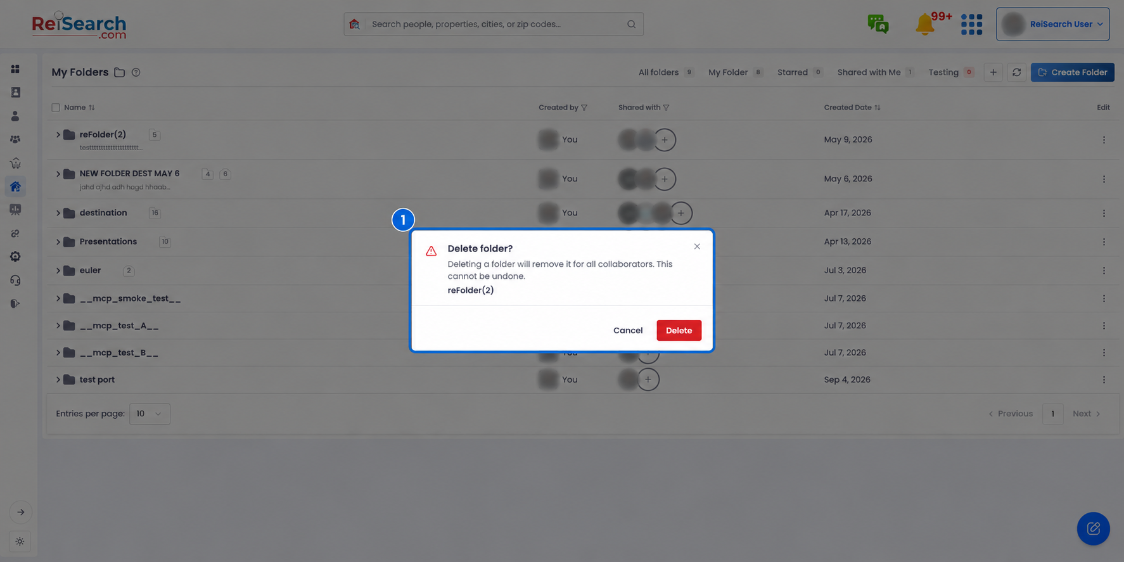Screen dimensions: 1124x562
Task: Open the three-dot menu for reFolder(2)
Action: click(1103, 140)
